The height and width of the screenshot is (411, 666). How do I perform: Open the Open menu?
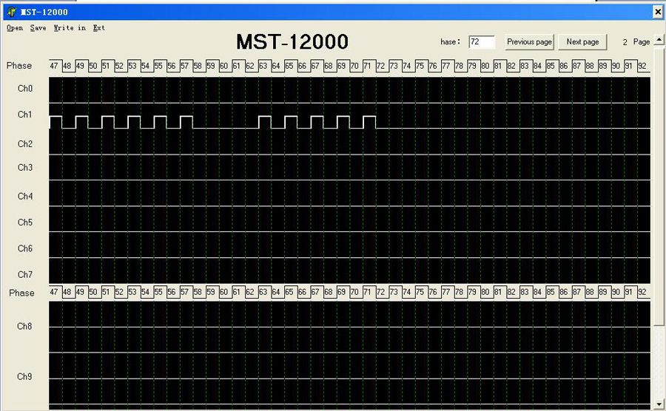pos(14,28)
